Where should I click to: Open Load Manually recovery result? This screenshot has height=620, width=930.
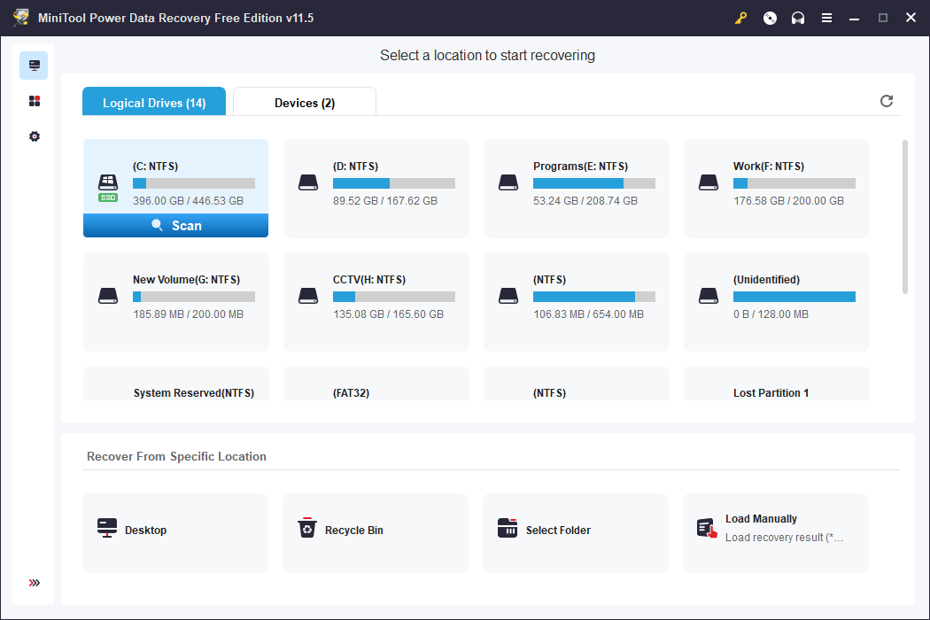776,533
